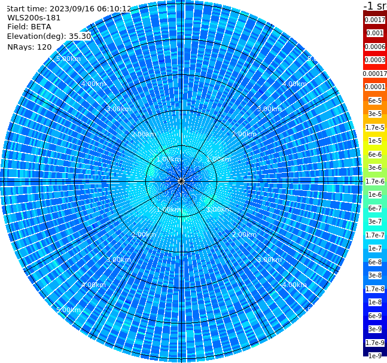This screenshot has width=387, height=363.
Task: Select the 1.7e-5 scale label
Action: [x=375, y=127]
